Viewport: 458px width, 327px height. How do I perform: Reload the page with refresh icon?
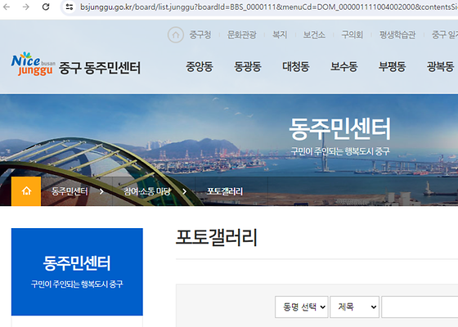[46, 7]
